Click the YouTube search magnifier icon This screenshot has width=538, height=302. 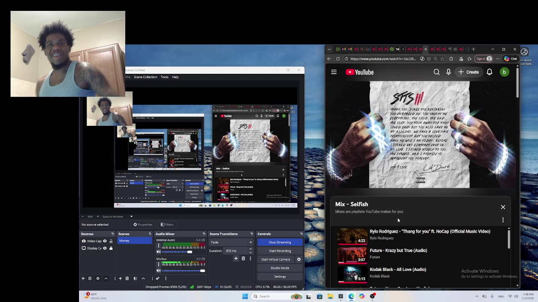[437, 72]
